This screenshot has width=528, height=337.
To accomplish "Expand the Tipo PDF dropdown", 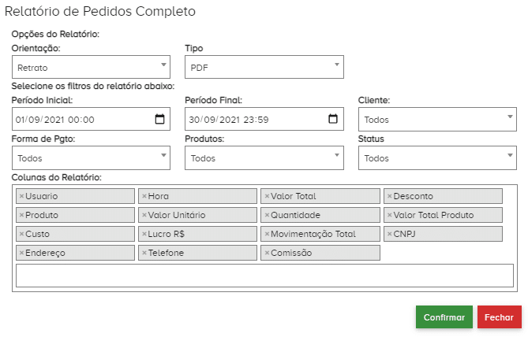I will [x=264, y=67].
